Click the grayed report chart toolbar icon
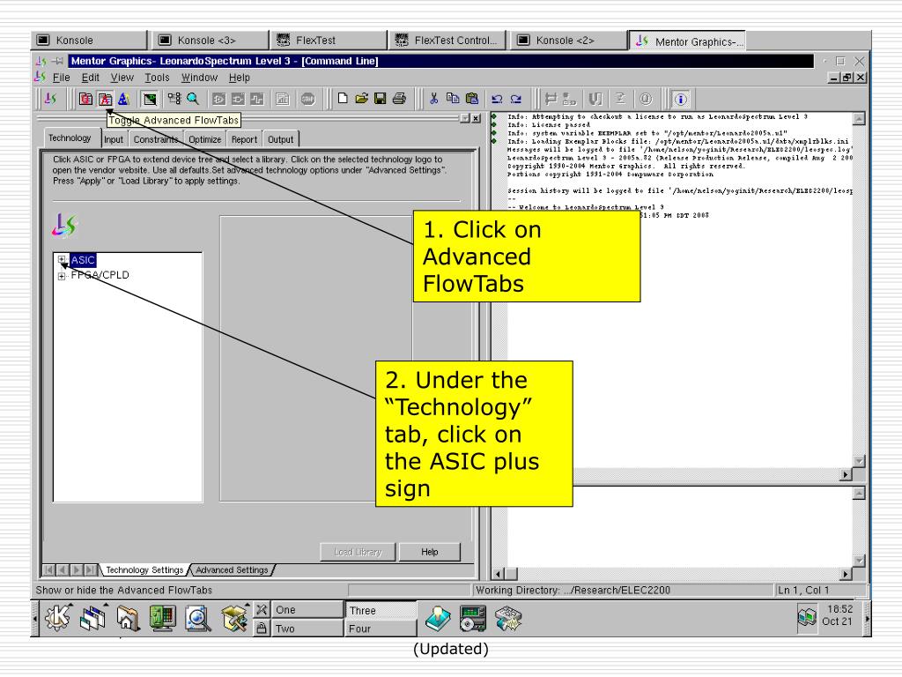This screenshot has width=902, height=677. click(283, 99)
